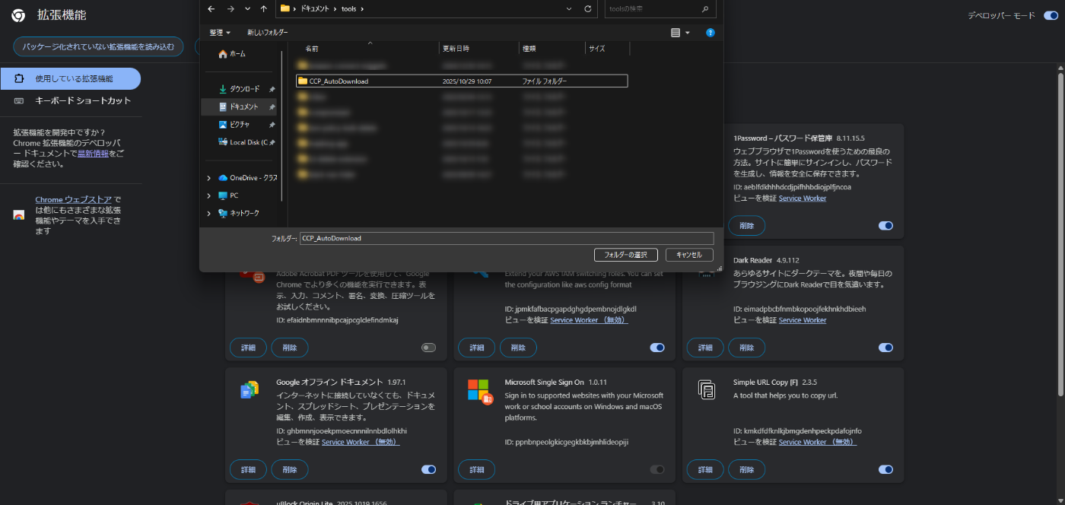
Task: Select 使用している拡張機能 sidebar item
Action: (71, 79)
